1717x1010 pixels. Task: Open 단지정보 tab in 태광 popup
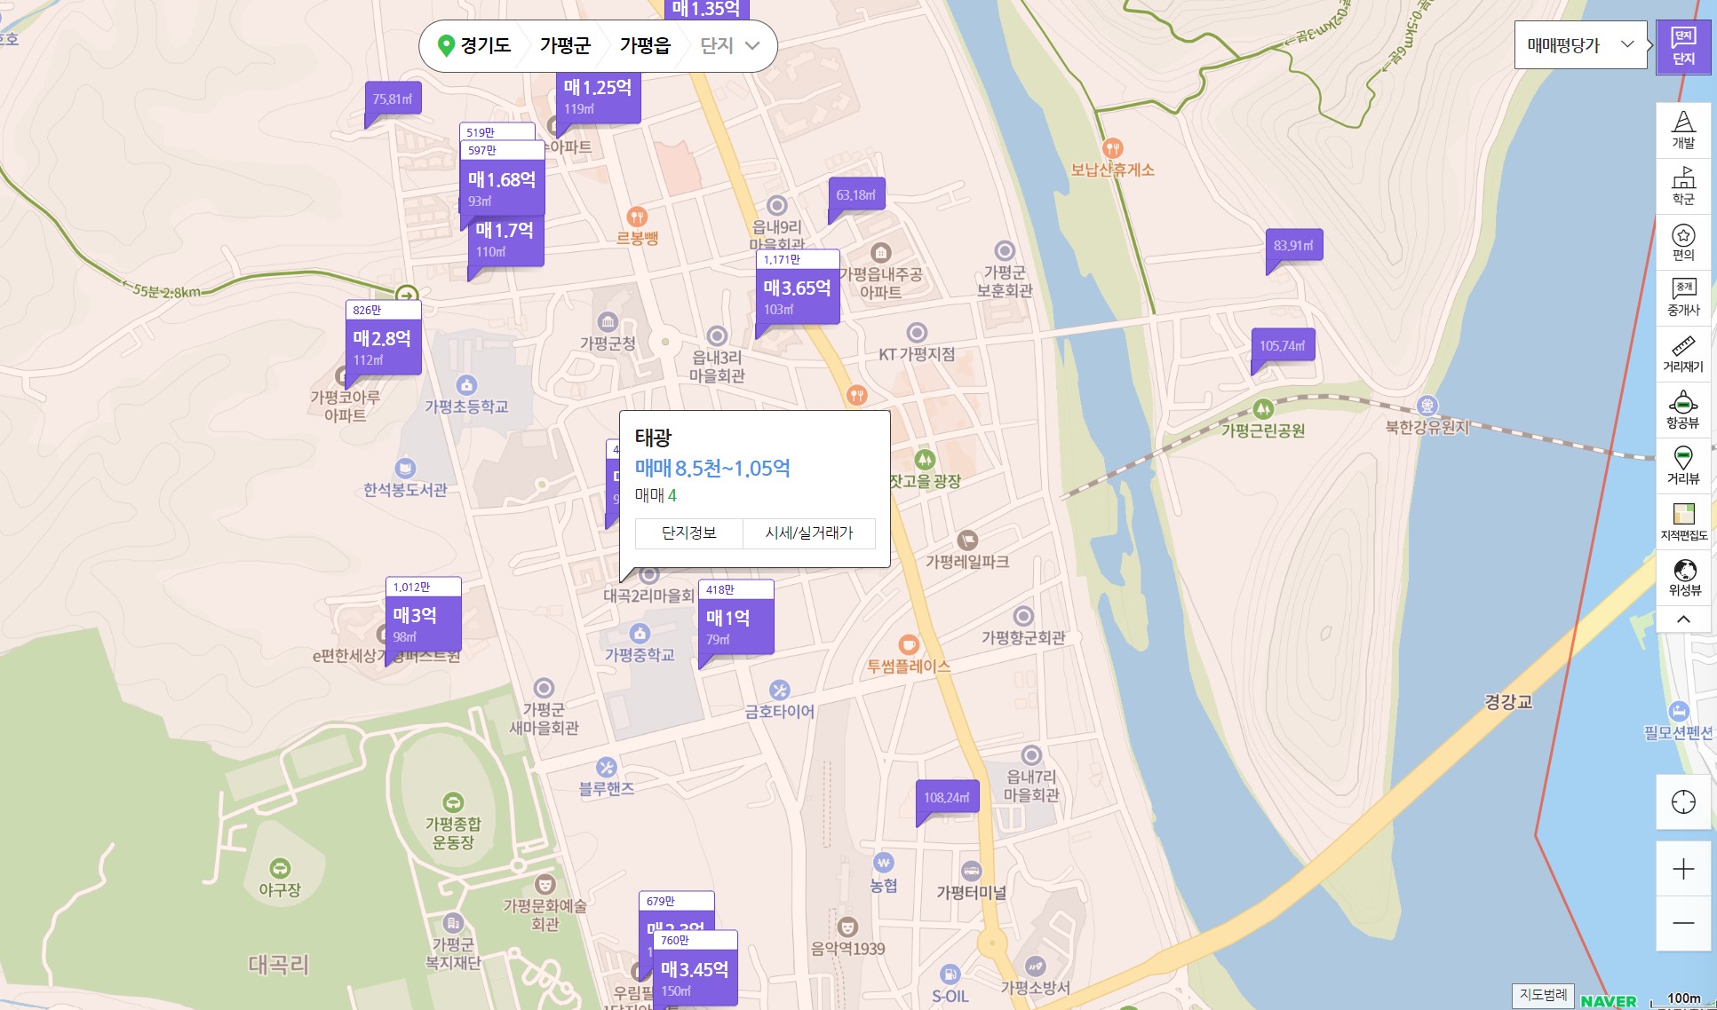click(688, 533)
